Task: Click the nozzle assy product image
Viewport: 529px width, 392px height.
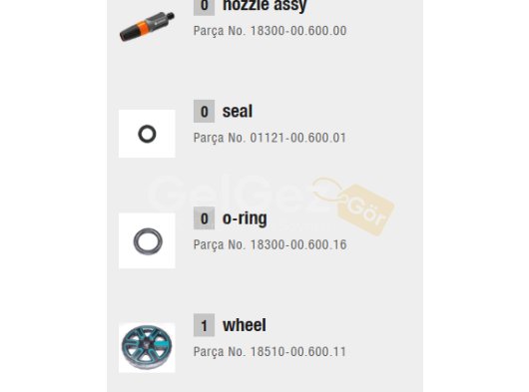Action: [147, 26]
